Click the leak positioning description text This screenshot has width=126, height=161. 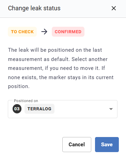[61, 68]
